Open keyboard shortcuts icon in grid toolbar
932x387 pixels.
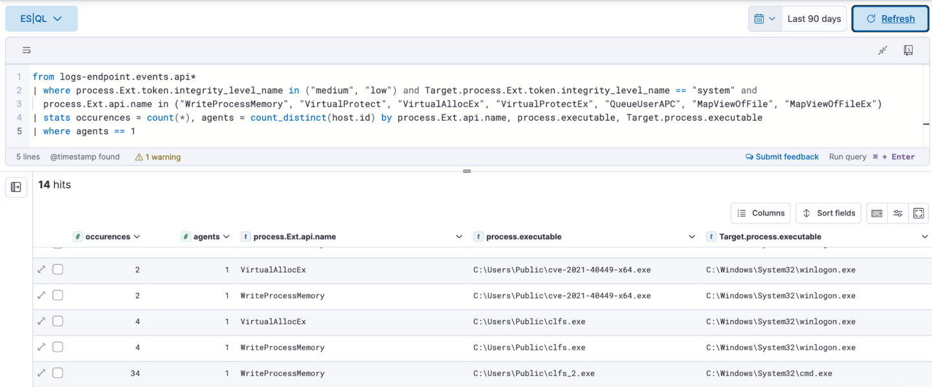pyautogui.click(x=877, y=213)
